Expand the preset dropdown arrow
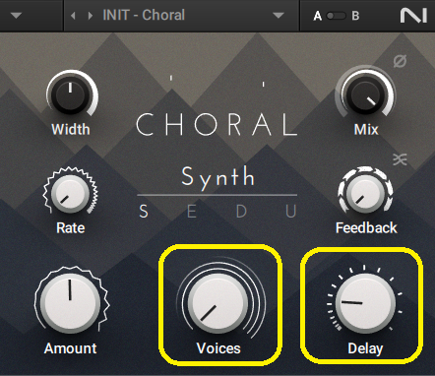The height and width of the screenshot is (376, 435). [x=279, y=16]
